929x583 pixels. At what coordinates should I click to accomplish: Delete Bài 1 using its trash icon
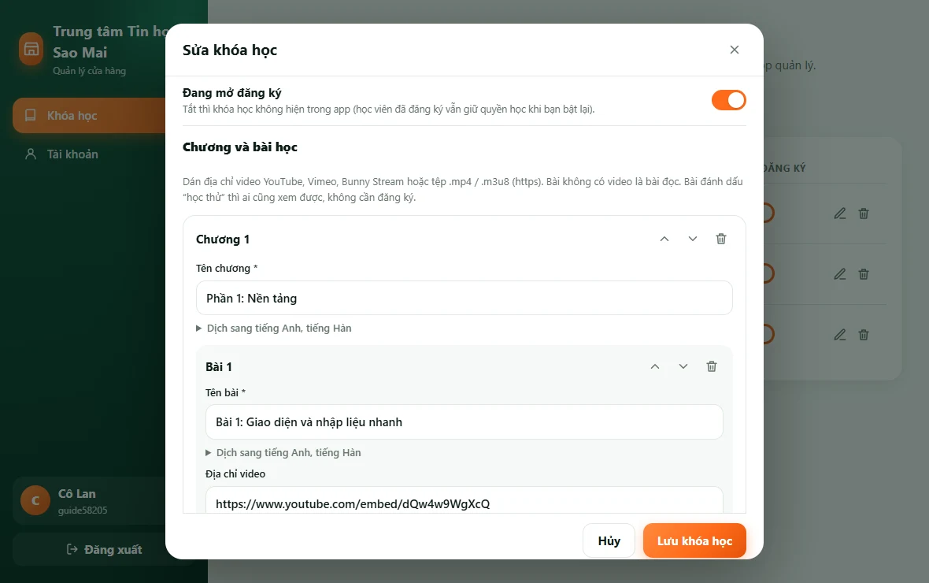[712, 366]
